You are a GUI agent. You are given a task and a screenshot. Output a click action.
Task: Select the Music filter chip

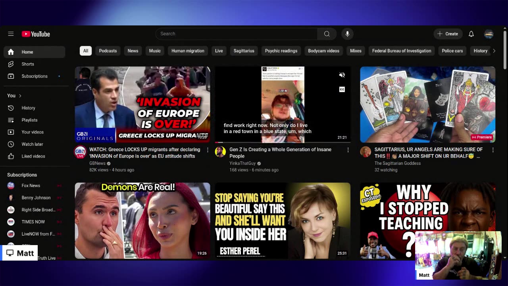[155, 51]
